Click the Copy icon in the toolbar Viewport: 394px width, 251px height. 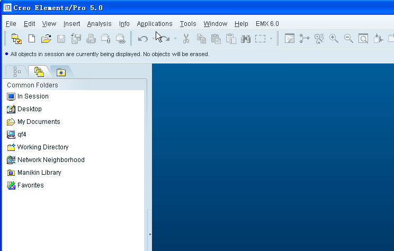tap(201, 39)
